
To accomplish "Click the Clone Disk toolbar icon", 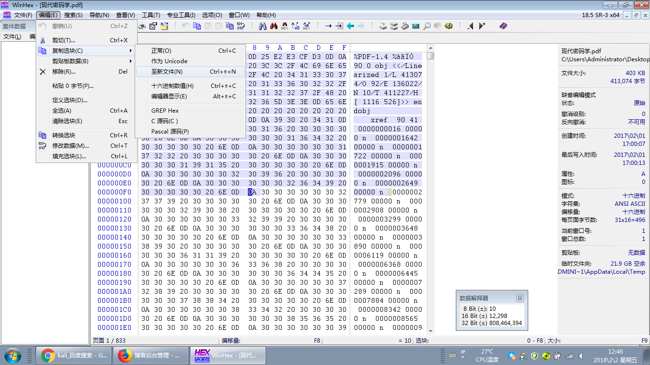I will [x=394, y=26].
